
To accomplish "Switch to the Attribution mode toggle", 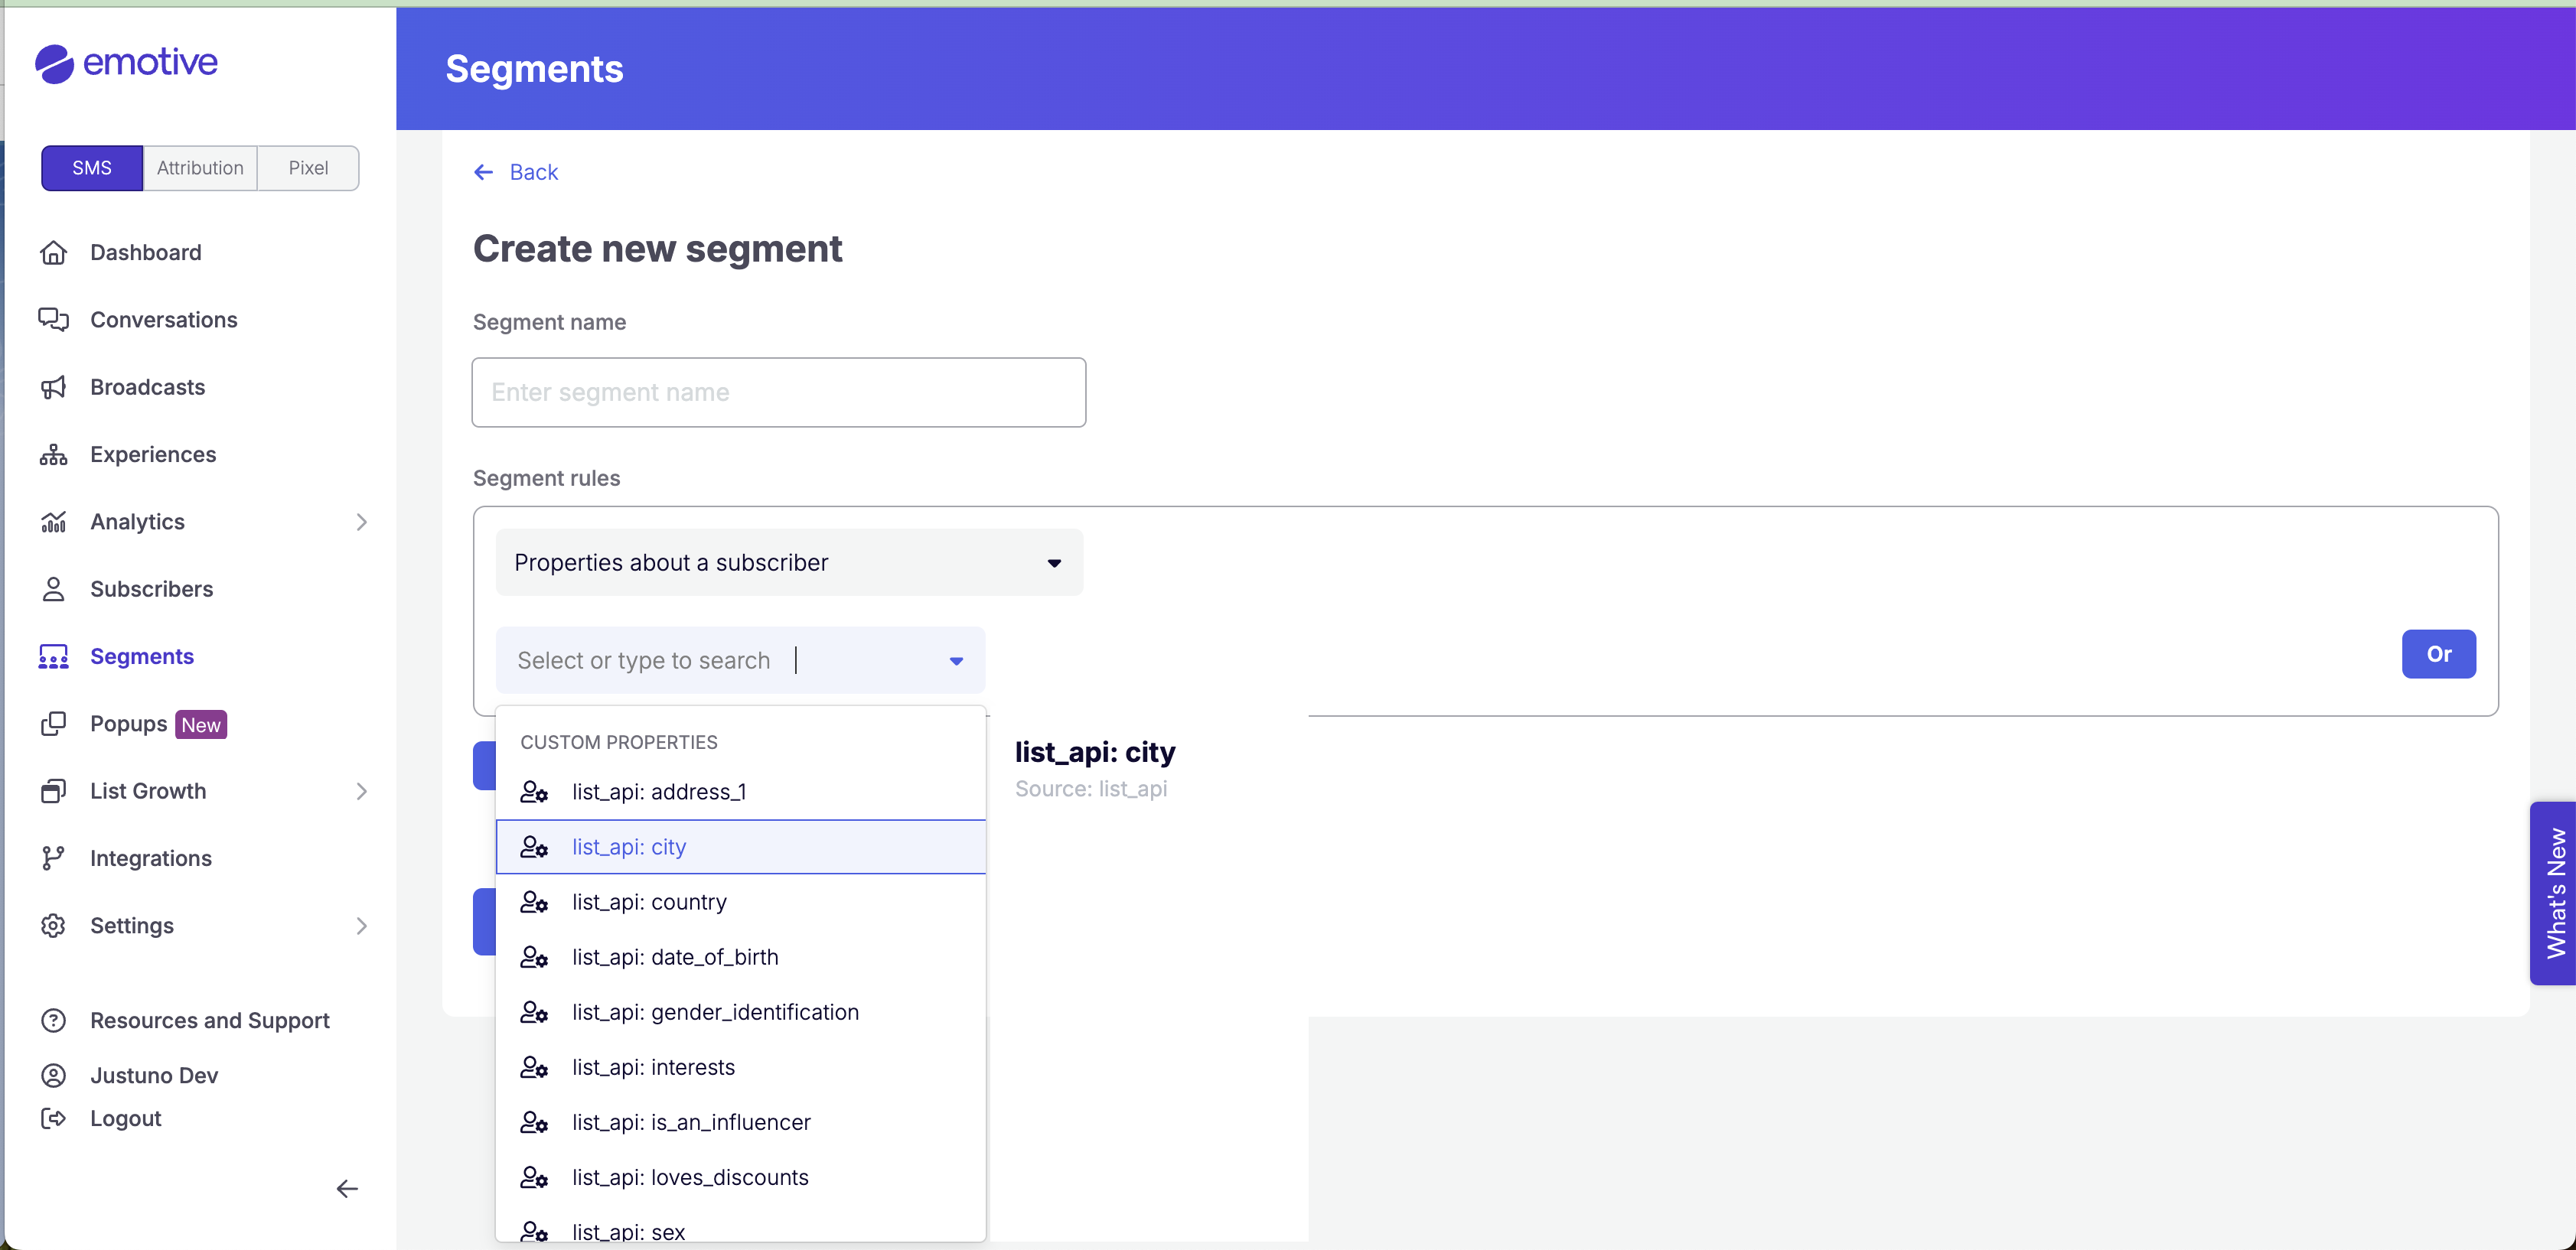I will tap(200, 168).
